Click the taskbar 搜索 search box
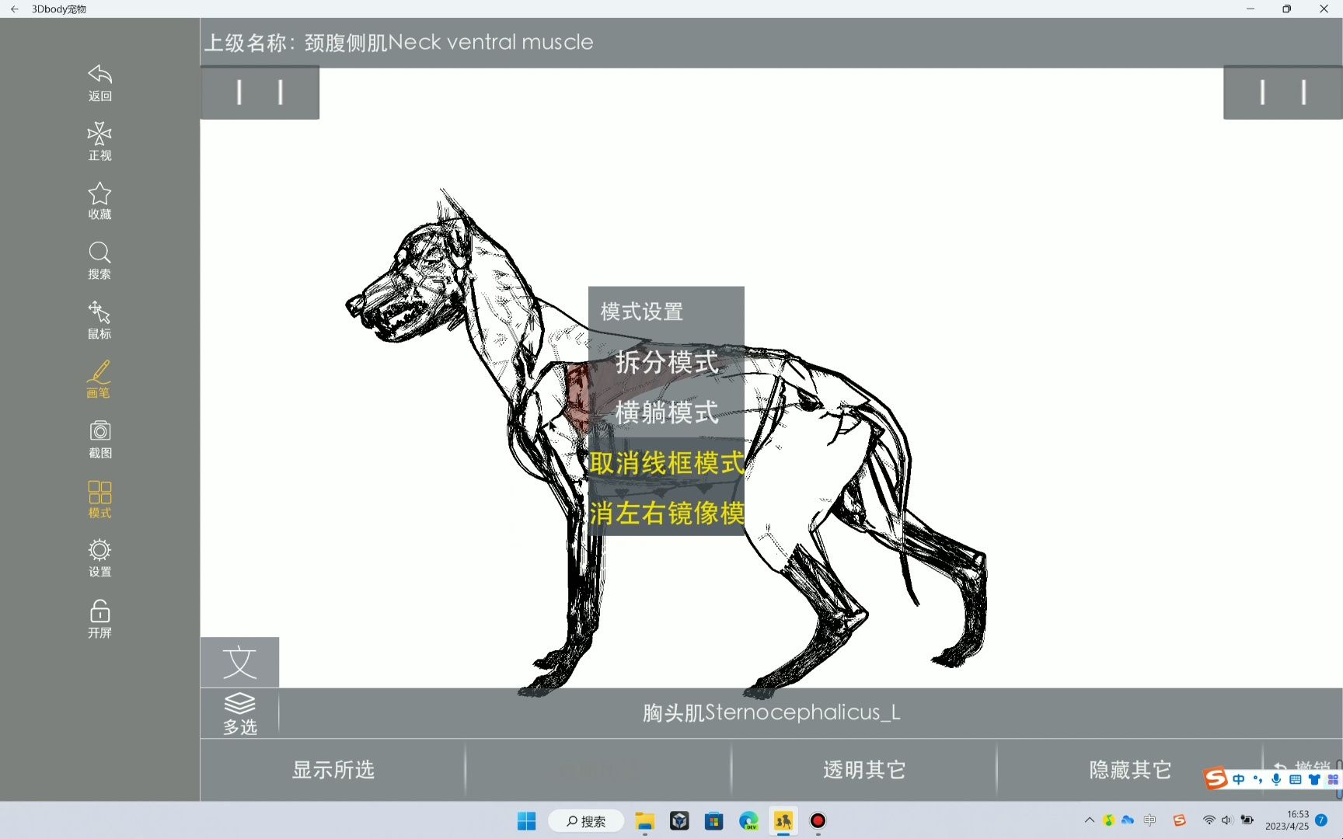1343x839 pixels. pyautogui.click(x=586, y=821)
